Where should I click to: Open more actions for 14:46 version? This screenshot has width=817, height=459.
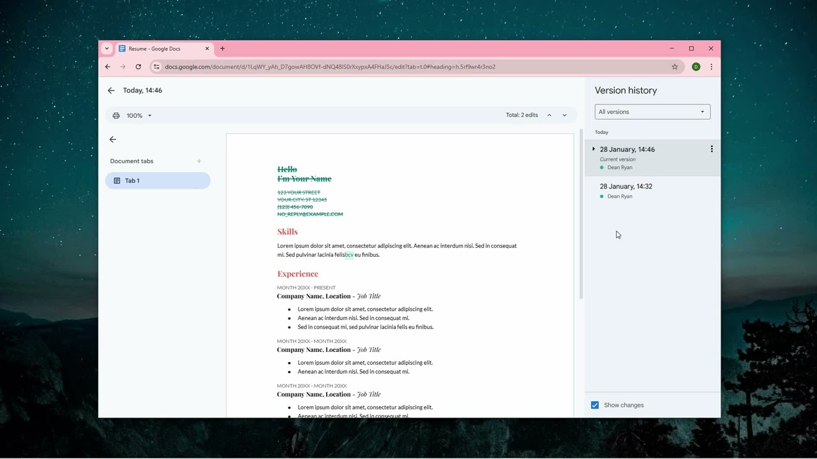pos(712,149)
